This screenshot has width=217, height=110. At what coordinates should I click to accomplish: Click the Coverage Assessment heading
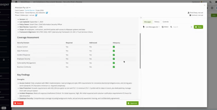28,37
